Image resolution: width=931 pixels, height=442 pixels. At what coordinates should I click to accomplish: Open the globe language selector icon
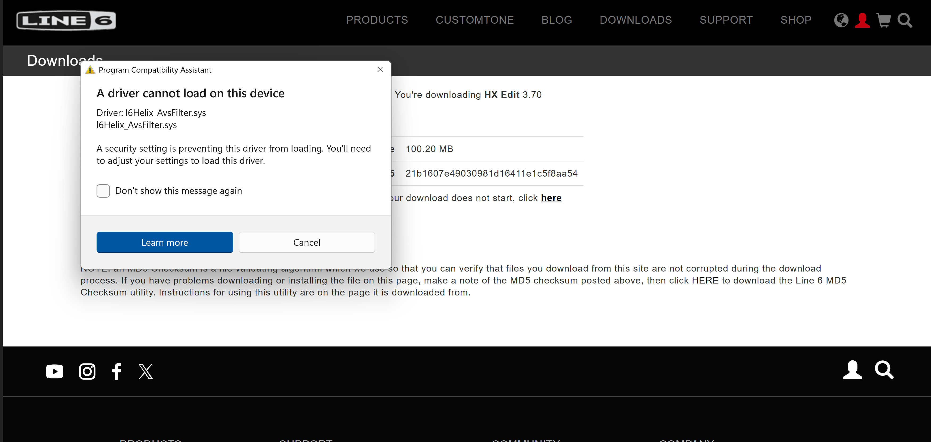click(841, 20)
